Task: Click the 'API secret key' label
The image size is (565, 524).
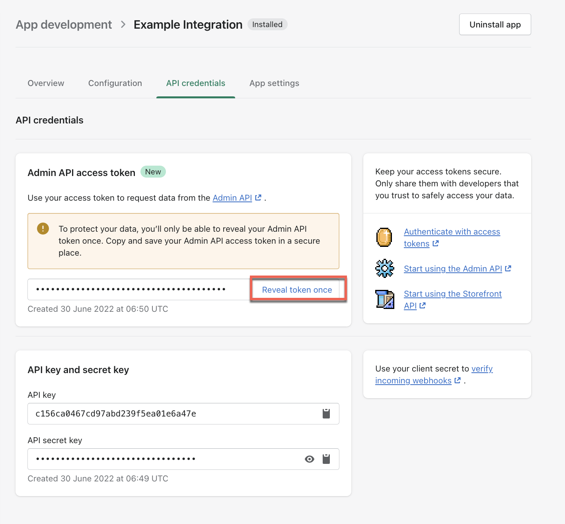Action: coord(55,440)
